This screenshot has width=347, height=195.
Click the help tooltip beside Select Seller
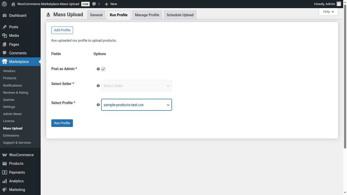[98, 86]
